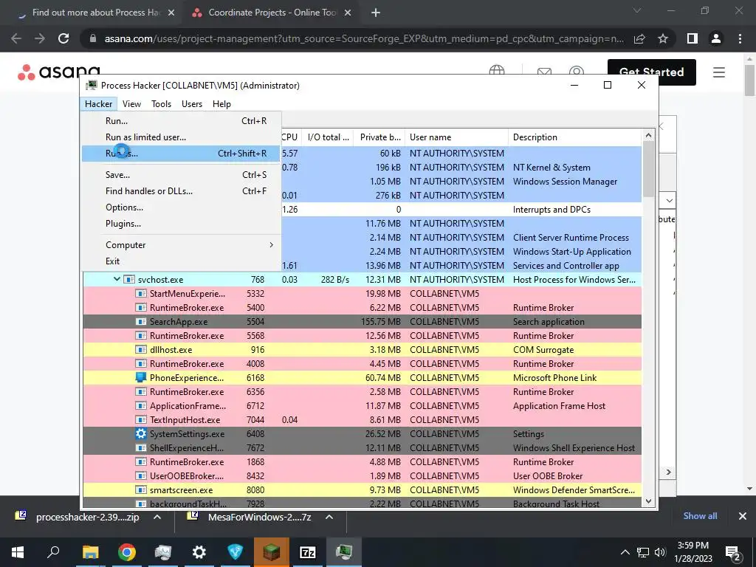The width and height of the screenshot is (756, 567).
Task: Open Options... from the Hacker menu
Action: (x=181, y=207)
